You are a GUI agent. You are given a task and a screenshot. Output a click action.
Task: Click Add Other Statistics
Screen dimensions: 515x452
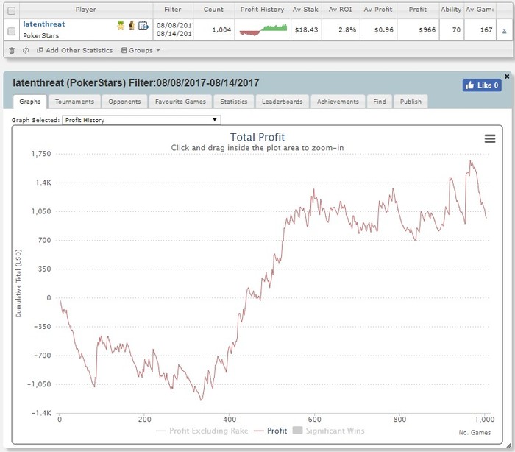[74, 50]
